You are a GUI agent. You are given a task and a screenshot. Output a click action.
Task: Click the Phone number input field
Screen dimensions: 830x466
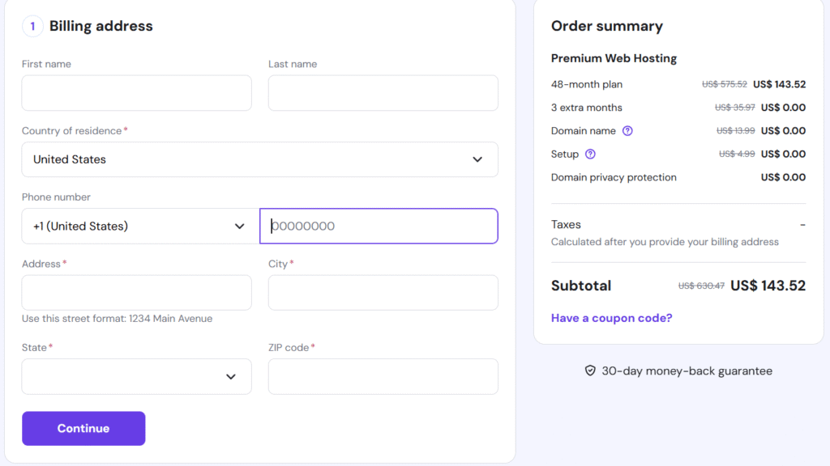(x=379, y=226)
